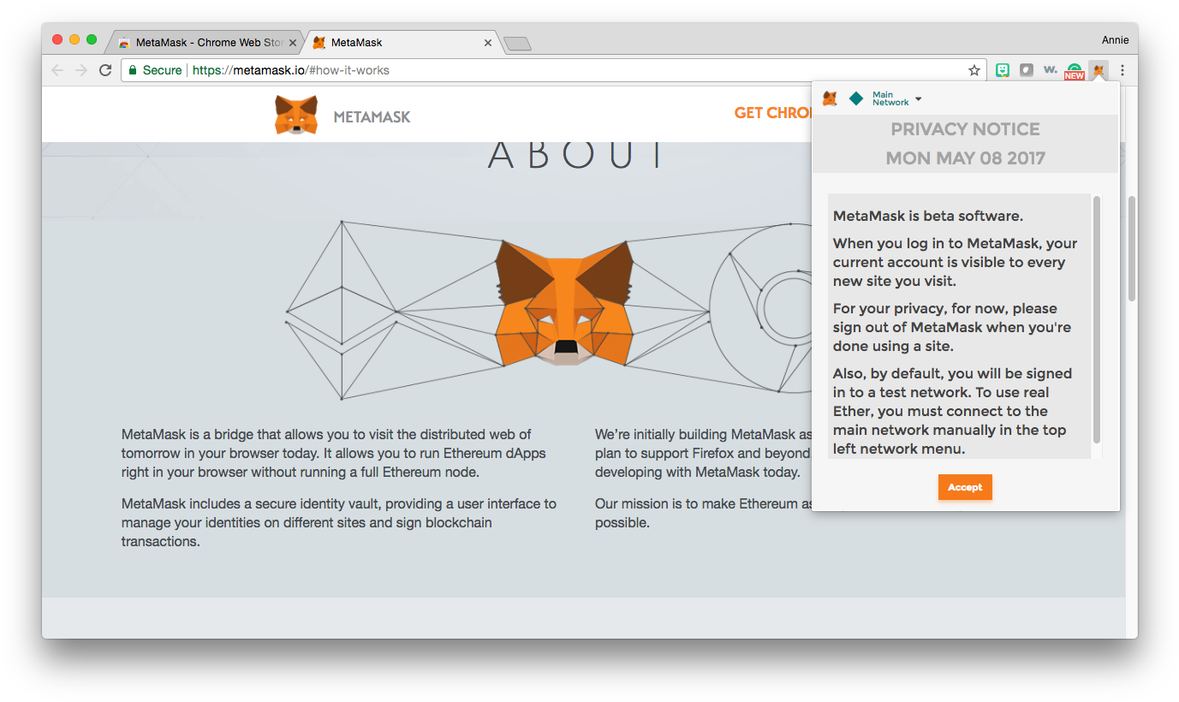Click 'MetaMask is beta software.' text

[928, 216]
